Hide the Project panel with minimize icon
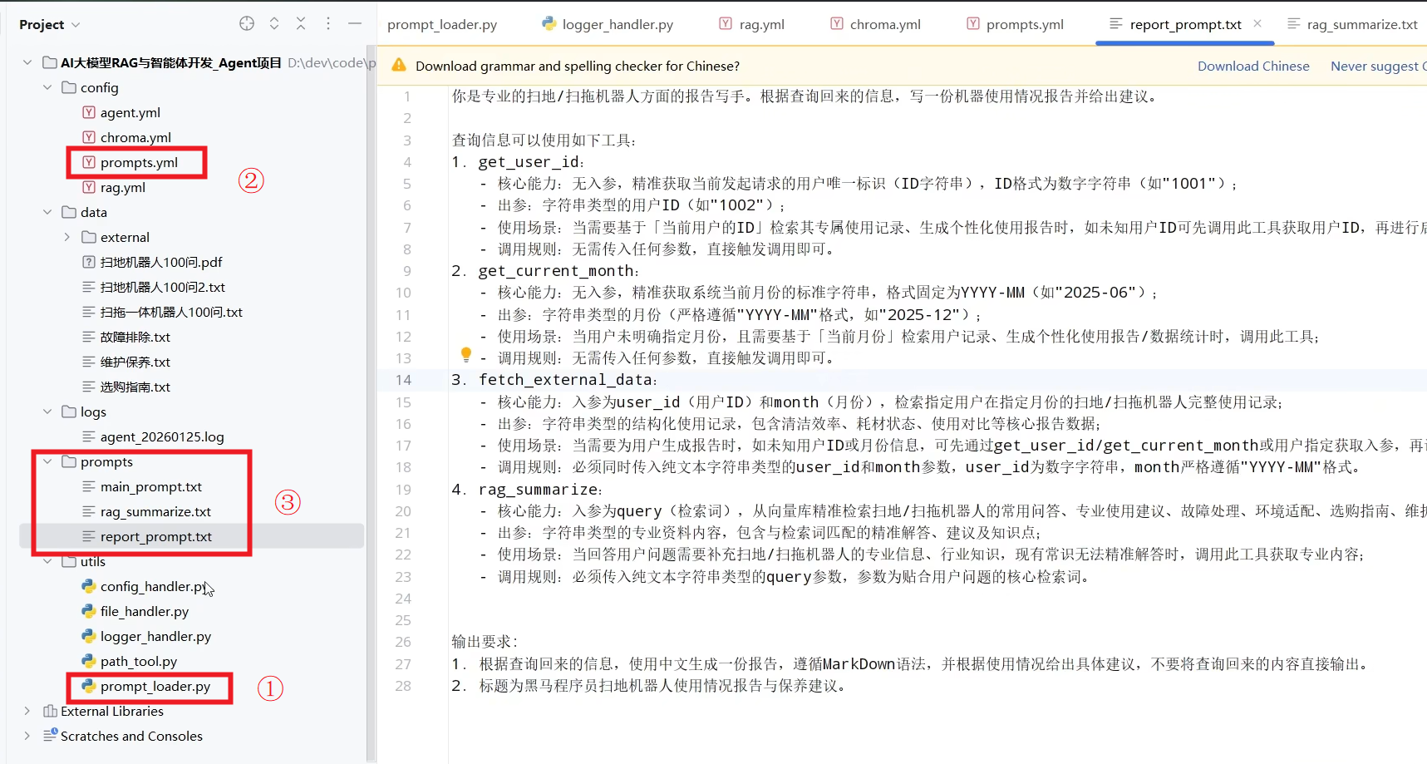Viewport: 1427px width, 764px height. (x=355, y=24)
